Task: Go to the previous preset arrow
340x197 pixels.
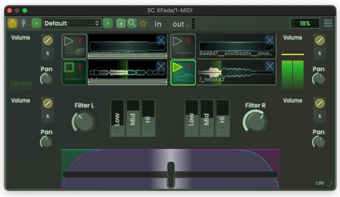Action: coord(36,23)
